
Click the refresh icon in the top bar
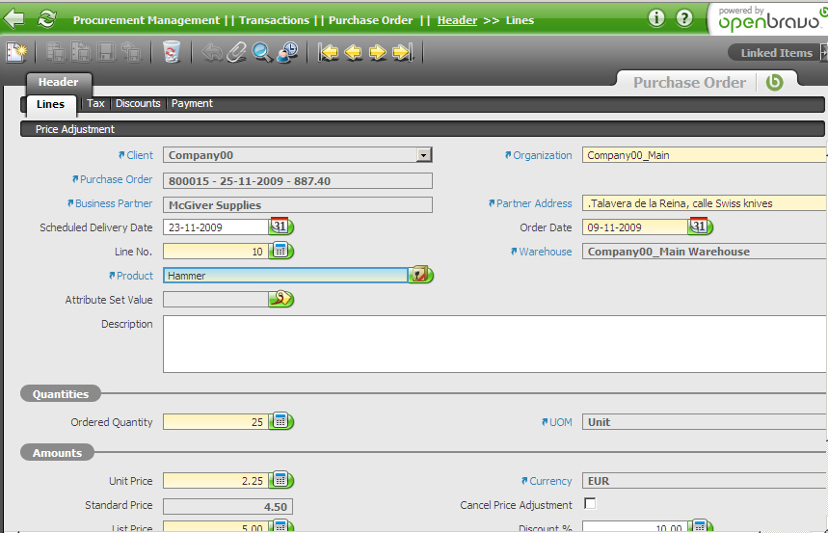[x=47, y=19]
